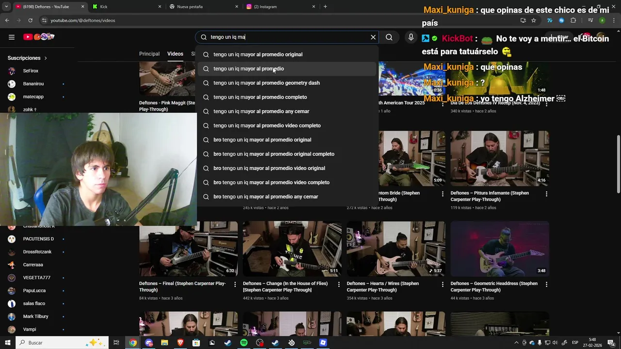Go forward in browser history
The image size is (621, 349).
[x=18, y=20]
